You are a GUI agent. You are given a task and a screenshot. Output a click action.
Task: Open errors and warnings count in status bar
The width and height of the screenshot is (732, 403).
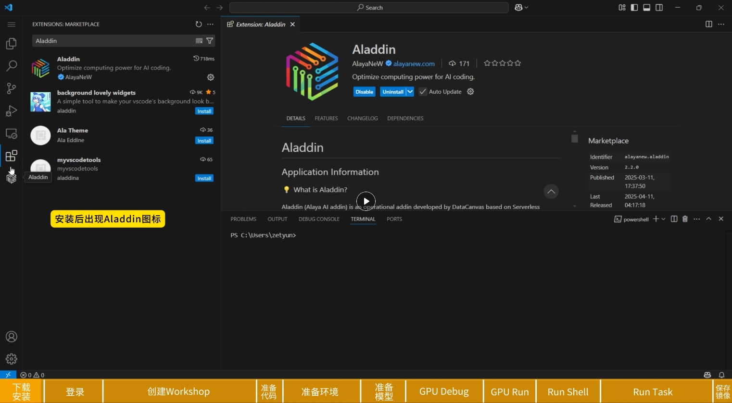pyautogui.click(x=32, y=375)
